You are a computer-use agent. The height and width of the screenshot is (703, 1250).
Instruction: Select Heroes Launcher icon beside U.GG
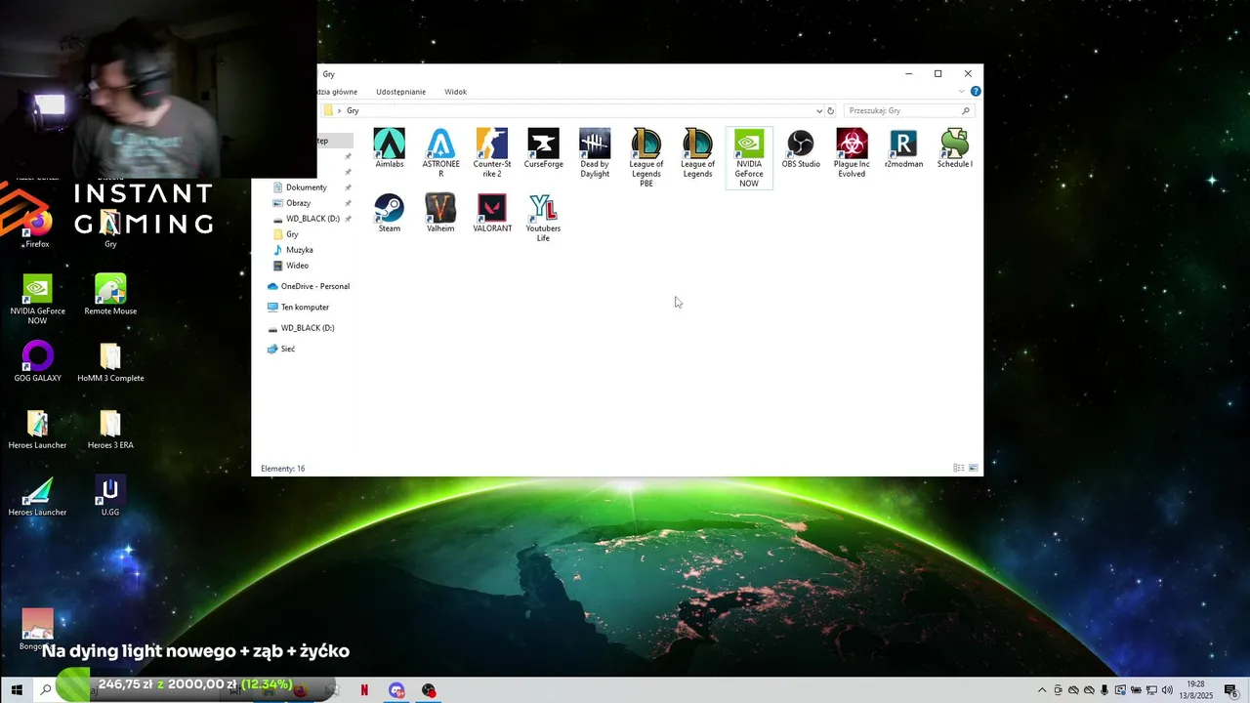point(37,495)
